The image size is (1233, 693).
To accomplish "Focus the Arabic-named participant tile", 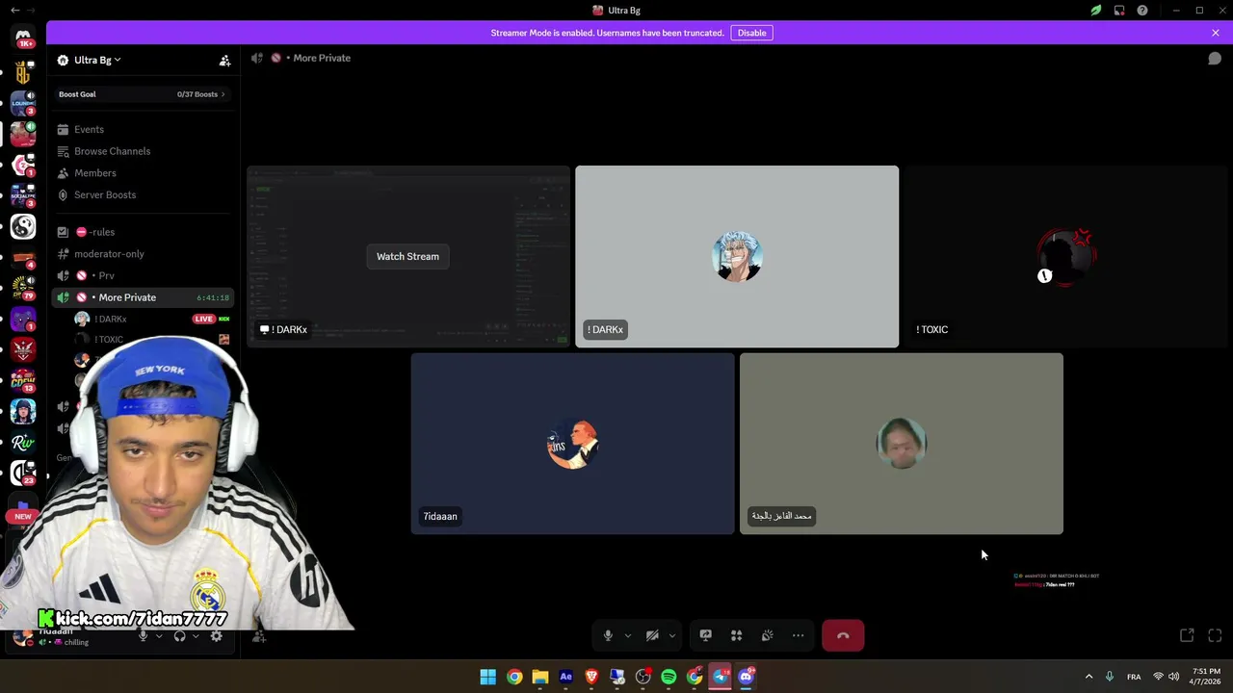I will pos(902,444).
